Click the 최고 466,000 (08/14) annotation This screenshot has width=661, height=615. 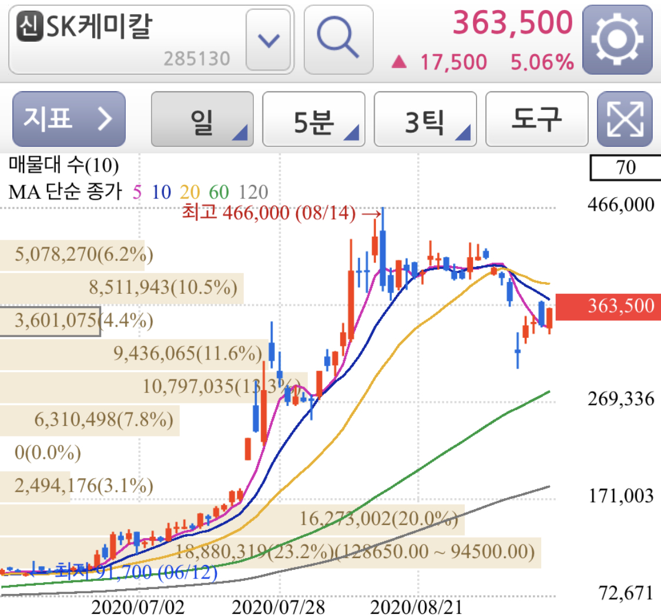point(281,213)
